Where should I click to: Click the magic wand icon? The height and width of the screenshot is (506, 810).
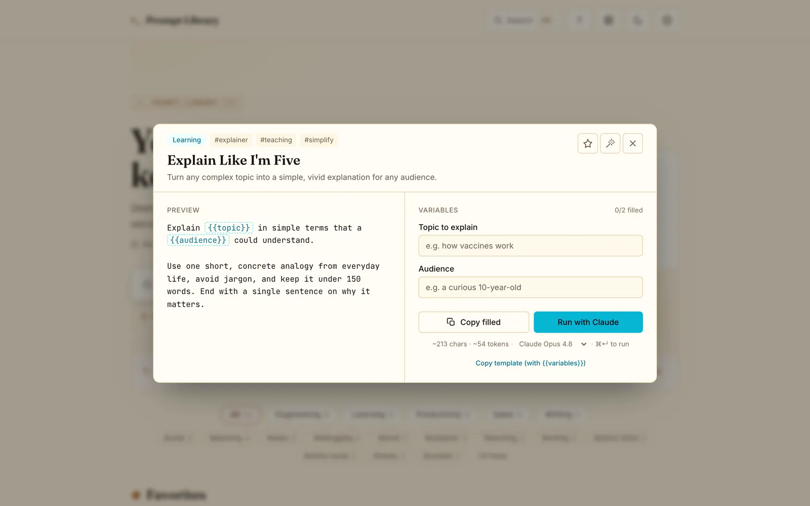click(610, 144)
